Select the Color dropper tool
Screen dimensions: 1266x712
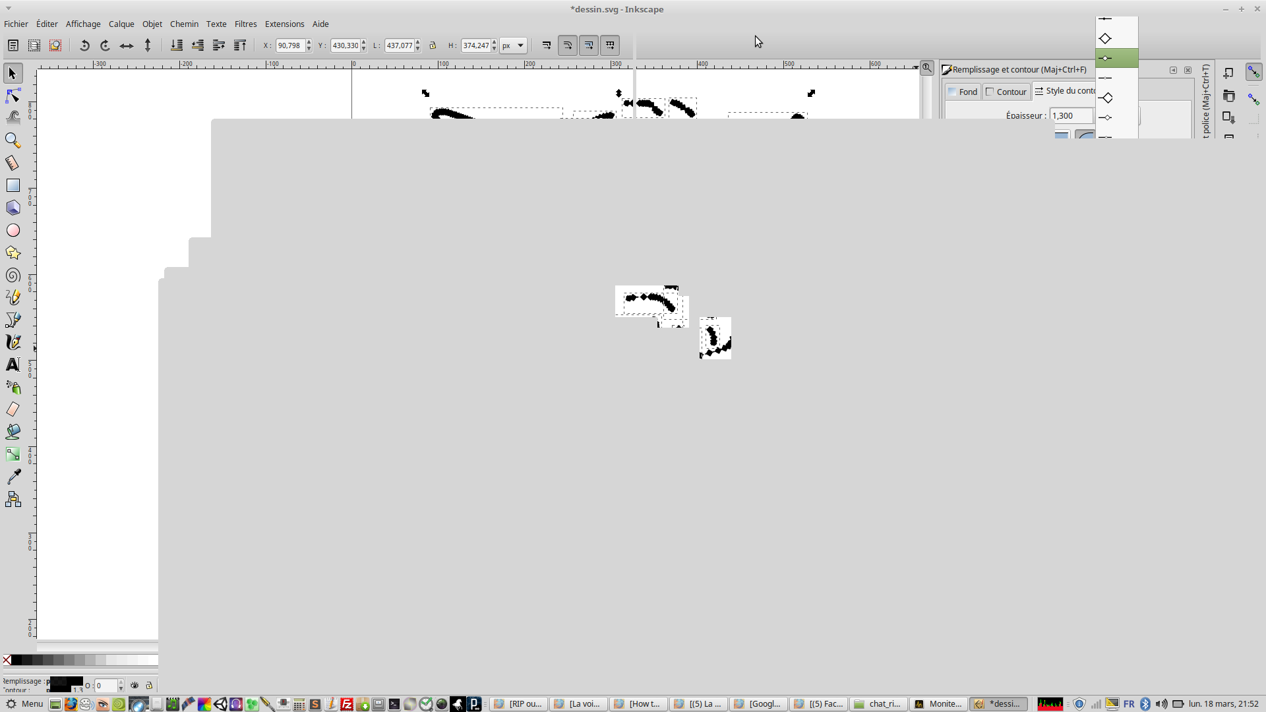(13, 477)
